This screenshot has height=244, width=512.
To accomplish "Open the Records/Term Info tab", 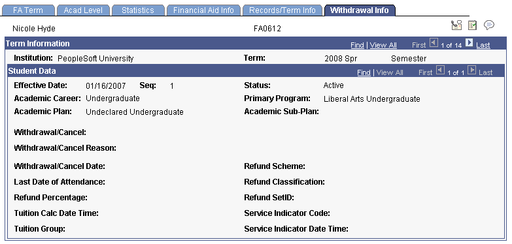I will 282,10.
